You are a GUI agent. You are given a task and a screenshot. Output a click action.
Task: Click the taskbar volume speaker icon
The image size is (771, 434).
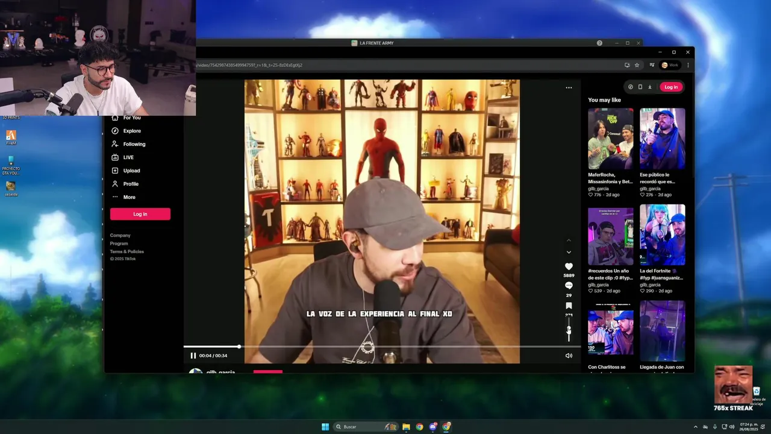click(732, 427)
